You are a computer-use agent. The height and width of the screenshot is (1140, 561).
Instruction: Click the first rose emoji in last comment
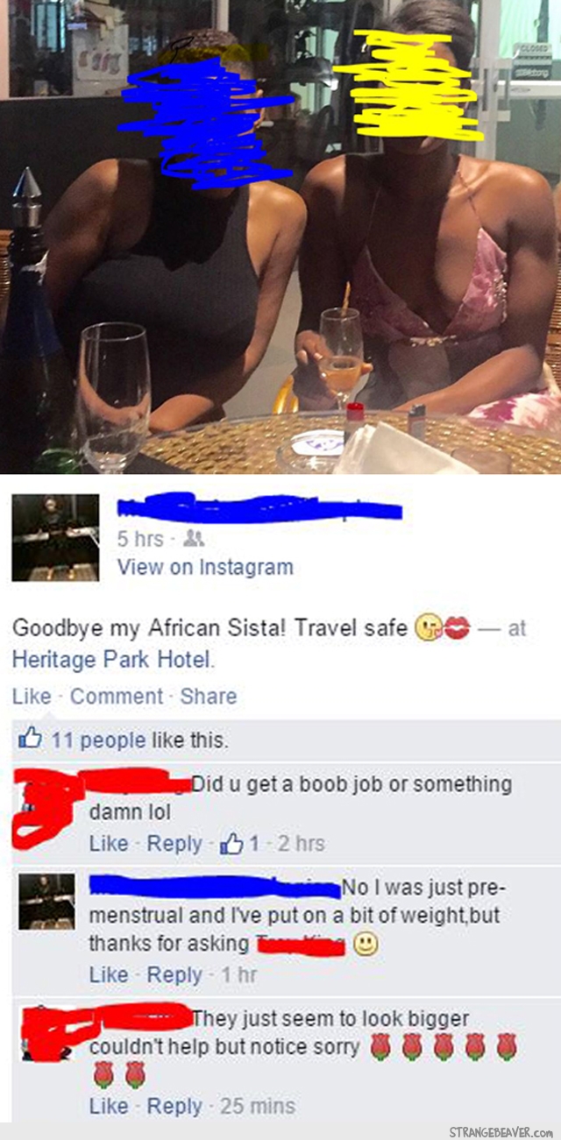coord(380,1046)
